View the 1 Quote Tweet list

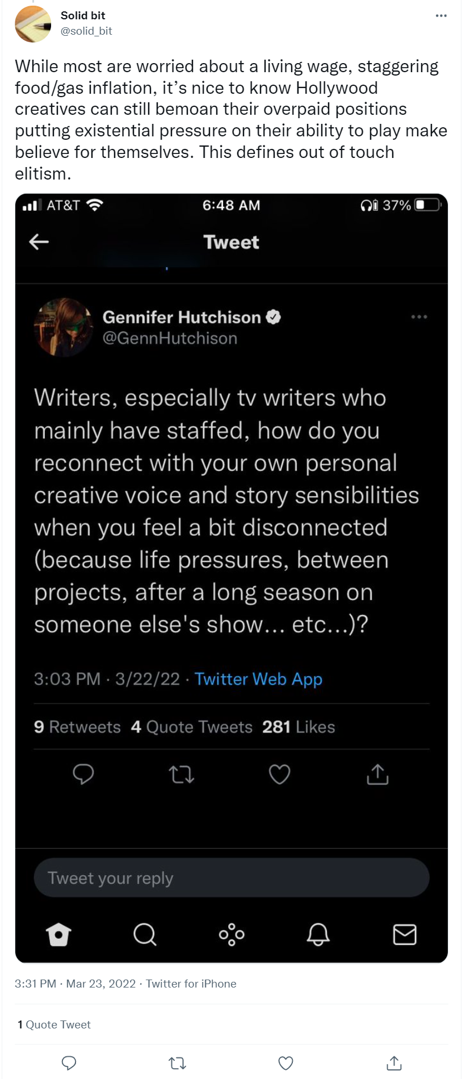click(54, 1024)
